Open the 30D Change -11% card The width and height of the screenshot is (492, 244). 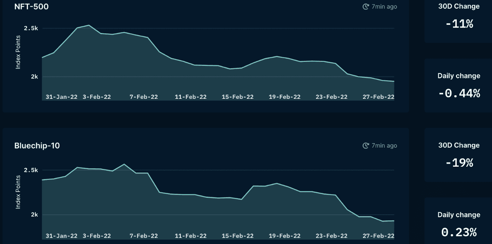[x=459, y=18]
